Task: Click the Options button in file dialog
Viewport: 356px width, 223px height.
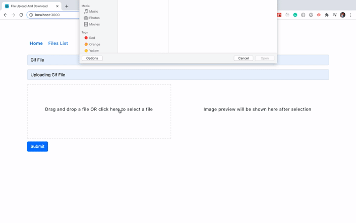Action: pos(92,59)
